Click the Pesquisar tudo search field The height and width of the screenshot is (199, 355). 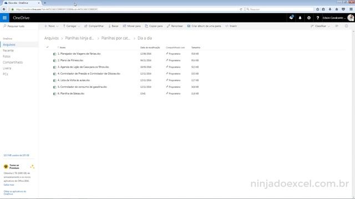[19, 26]
